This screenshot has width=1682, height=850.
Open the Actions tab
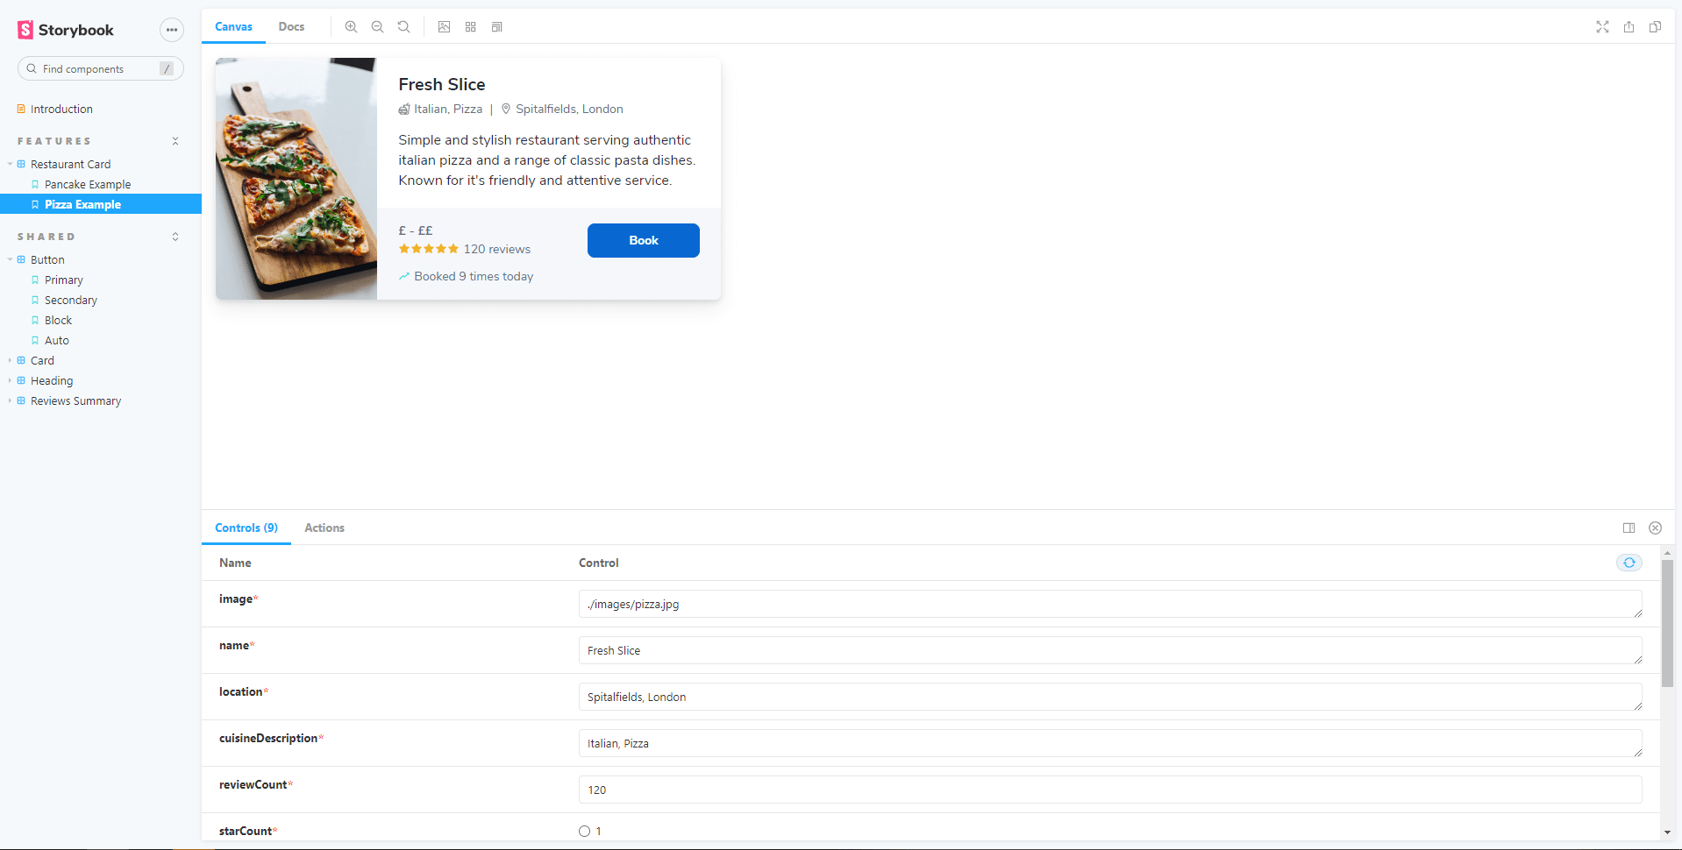[324, 528]
